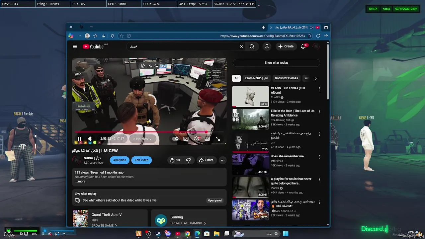Browse game under Grand Theft Auto V
Screen dimensions: 425x239
click(x=104, y=225)
